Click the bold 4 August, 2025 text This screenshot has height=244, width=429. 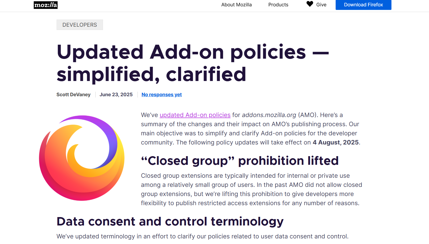pos(335,142)
